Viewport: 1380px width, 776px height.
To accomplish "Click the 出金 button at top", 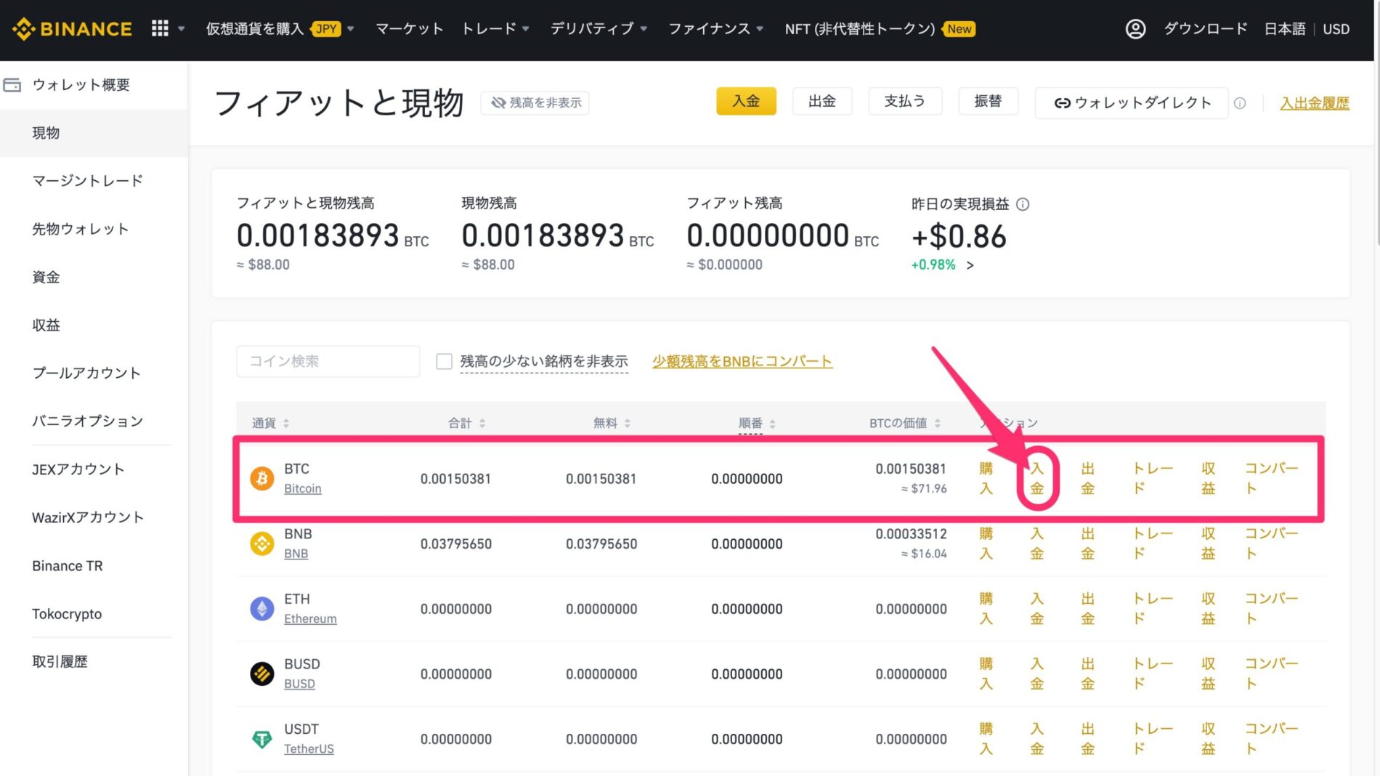I will tap(822, 101).
